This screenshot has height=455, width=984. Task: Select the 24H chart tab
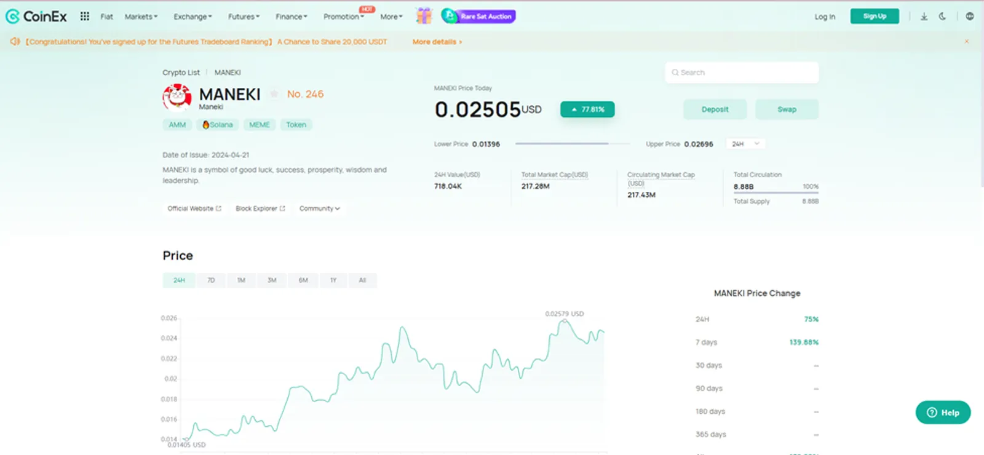click(179, 280)
